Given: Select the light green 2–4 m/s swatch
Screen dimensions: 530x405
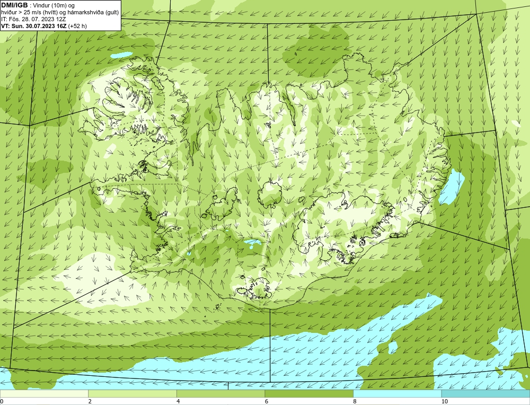Looking at the screenshot, I should [x=132, y=393].
